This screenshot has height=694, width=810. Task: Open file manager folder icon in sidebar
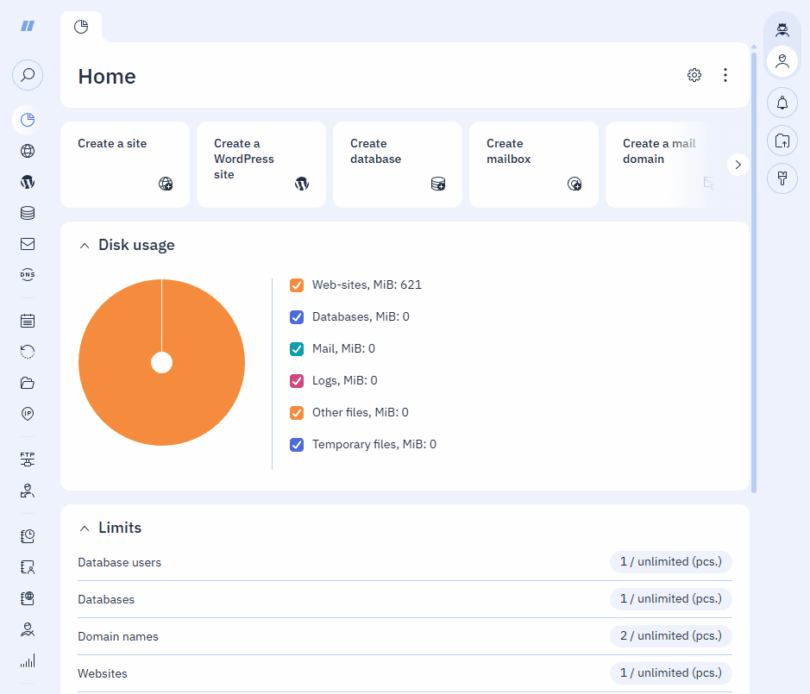click(x=28, y=383)
